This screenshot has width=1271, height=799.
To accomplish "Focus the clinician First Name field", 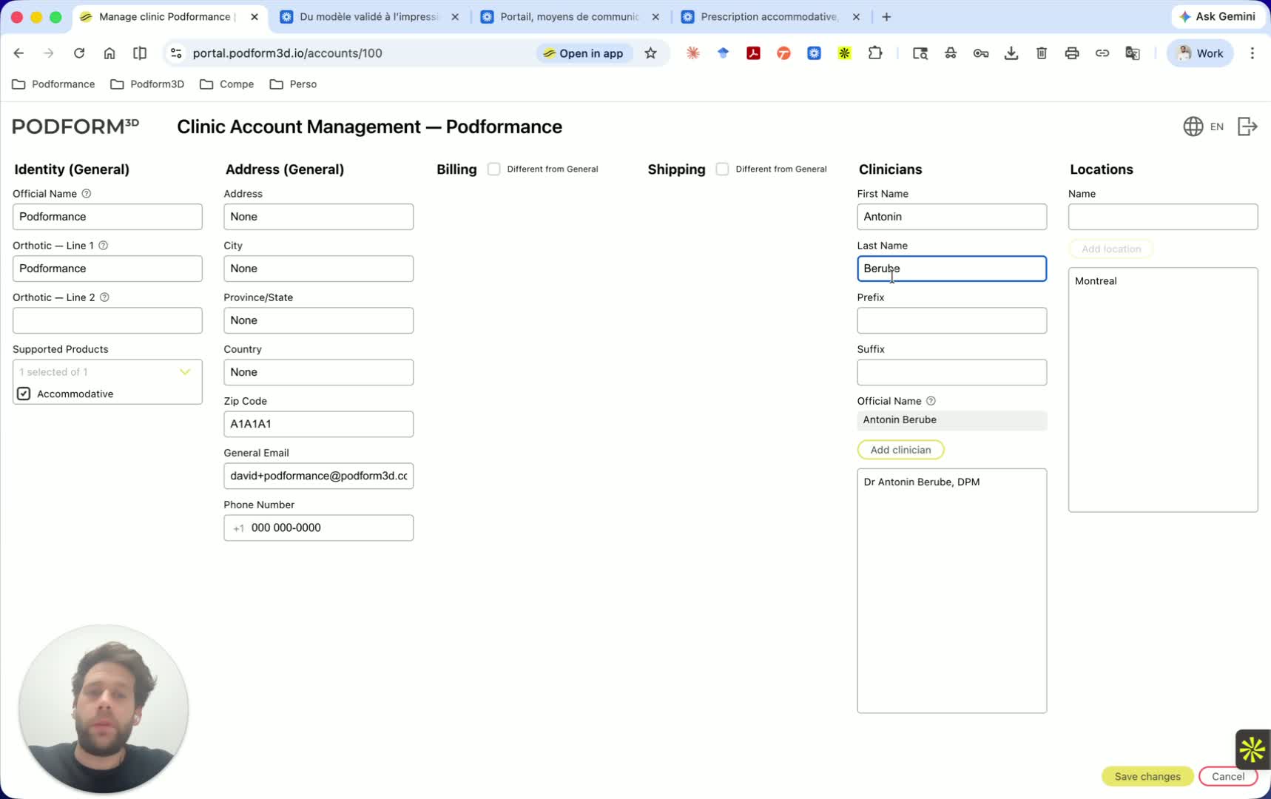I will coord(951,217).
